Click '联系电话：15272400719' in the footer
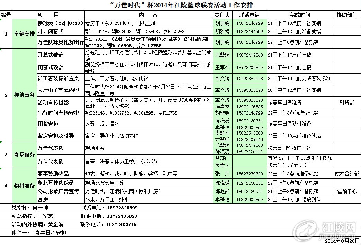Screen dimensions: 361x245 (x=108, y=224)
